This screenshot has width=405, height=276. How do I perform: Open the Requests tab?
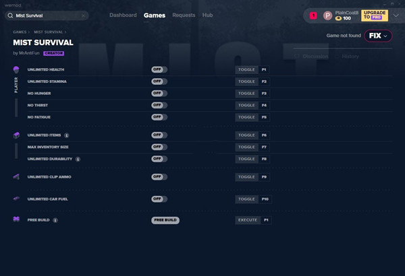click(x=184, y=15)
